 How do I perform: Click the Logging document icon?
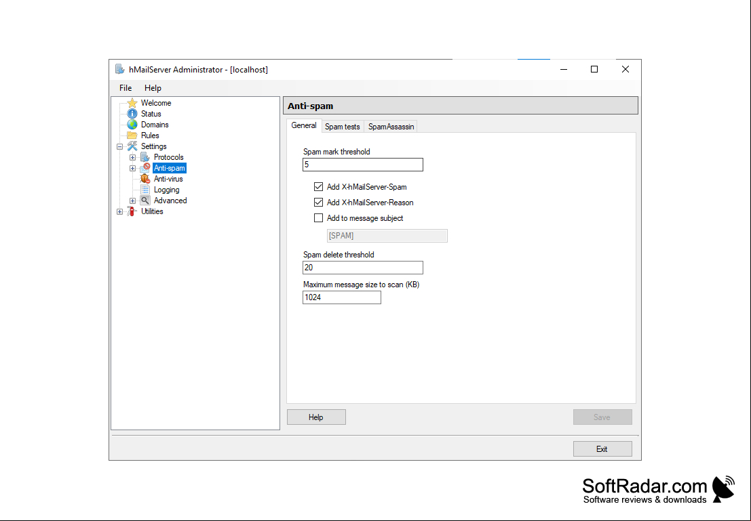tap(145, 190)
